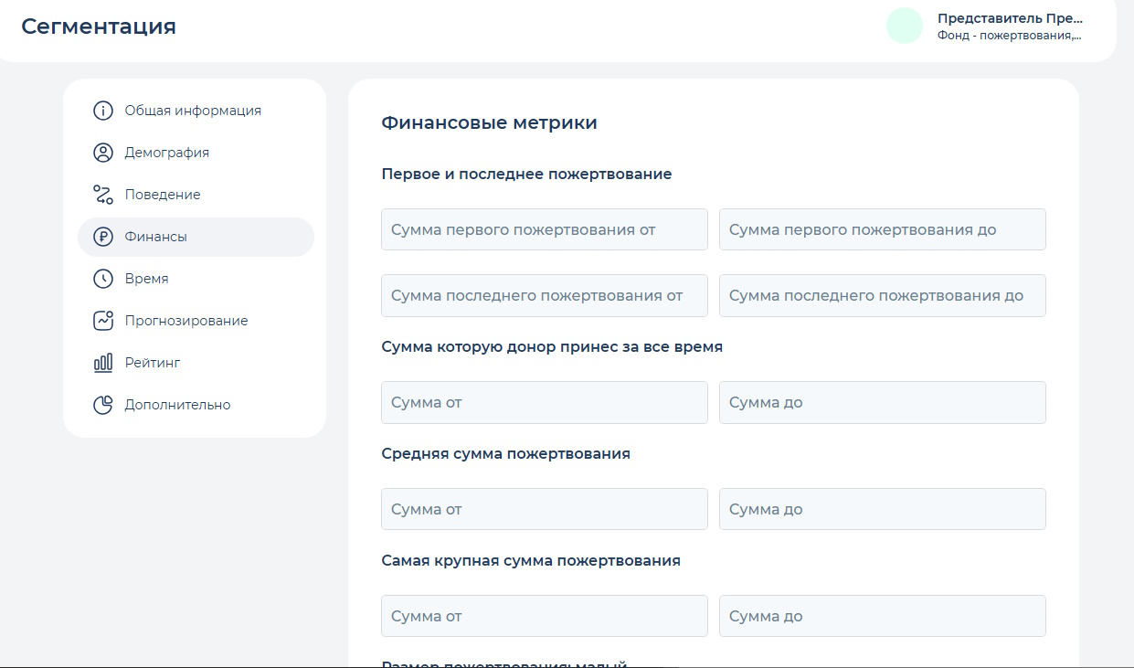Click the person icon beside Демография
The width and height of the screenshot is (1134, 668).
pyautogui.click(x=102, y=152)
